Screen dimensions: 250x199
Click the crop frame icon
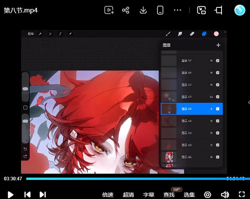point(218,10)
